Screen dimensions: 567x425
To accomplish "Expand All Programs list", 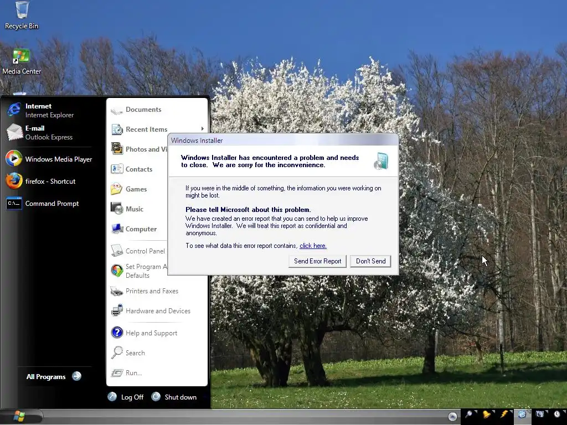I will pyautogui.click(x=54, y=376).
